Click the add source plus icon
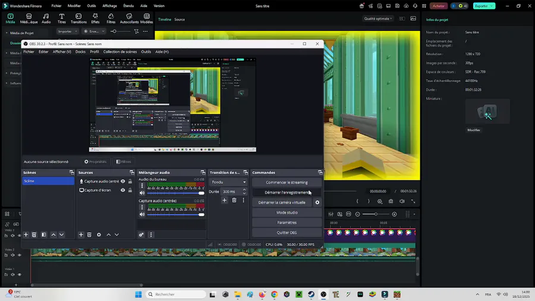The image size is (535, 301). (81, 235)
